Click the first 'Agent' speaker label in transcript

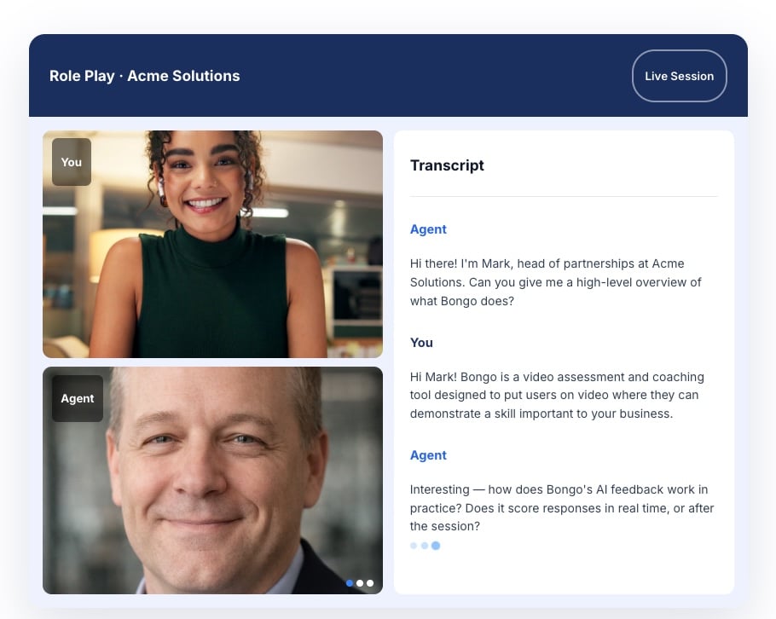pyautogui.click(x=428, y=229)
